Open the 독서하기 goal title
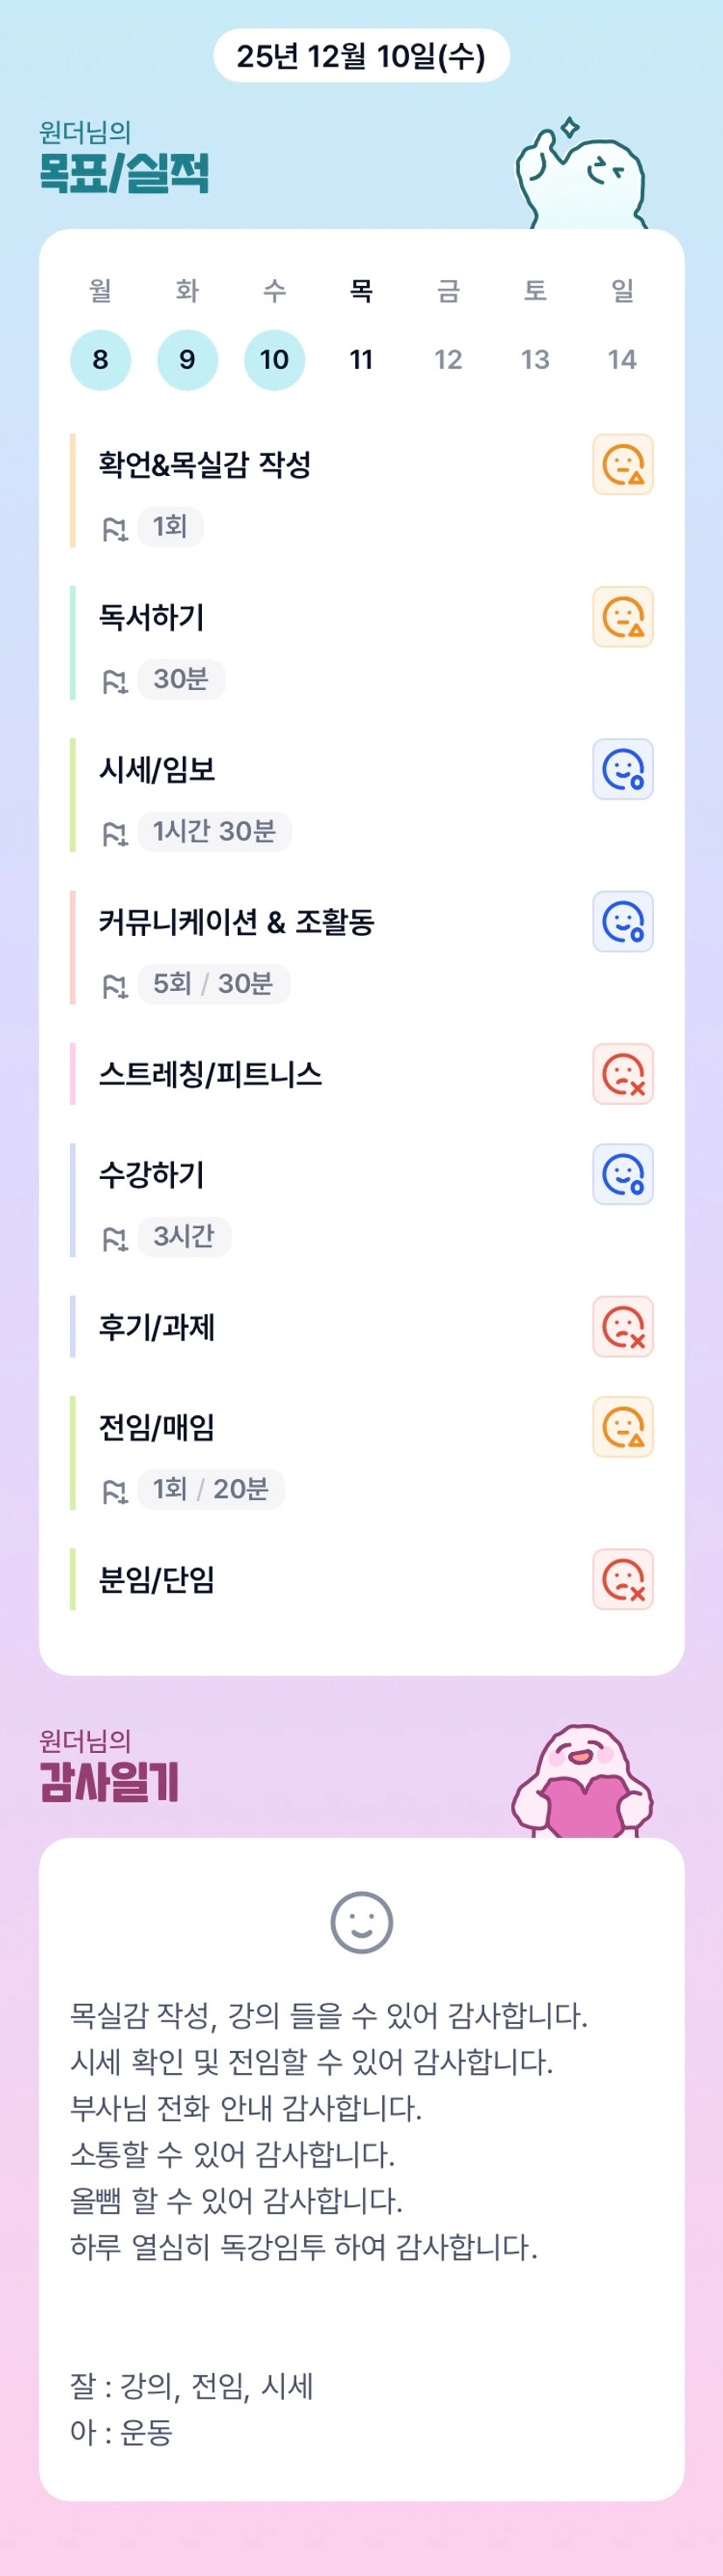This screenshot has width=723, height=2576. [152, 617]
